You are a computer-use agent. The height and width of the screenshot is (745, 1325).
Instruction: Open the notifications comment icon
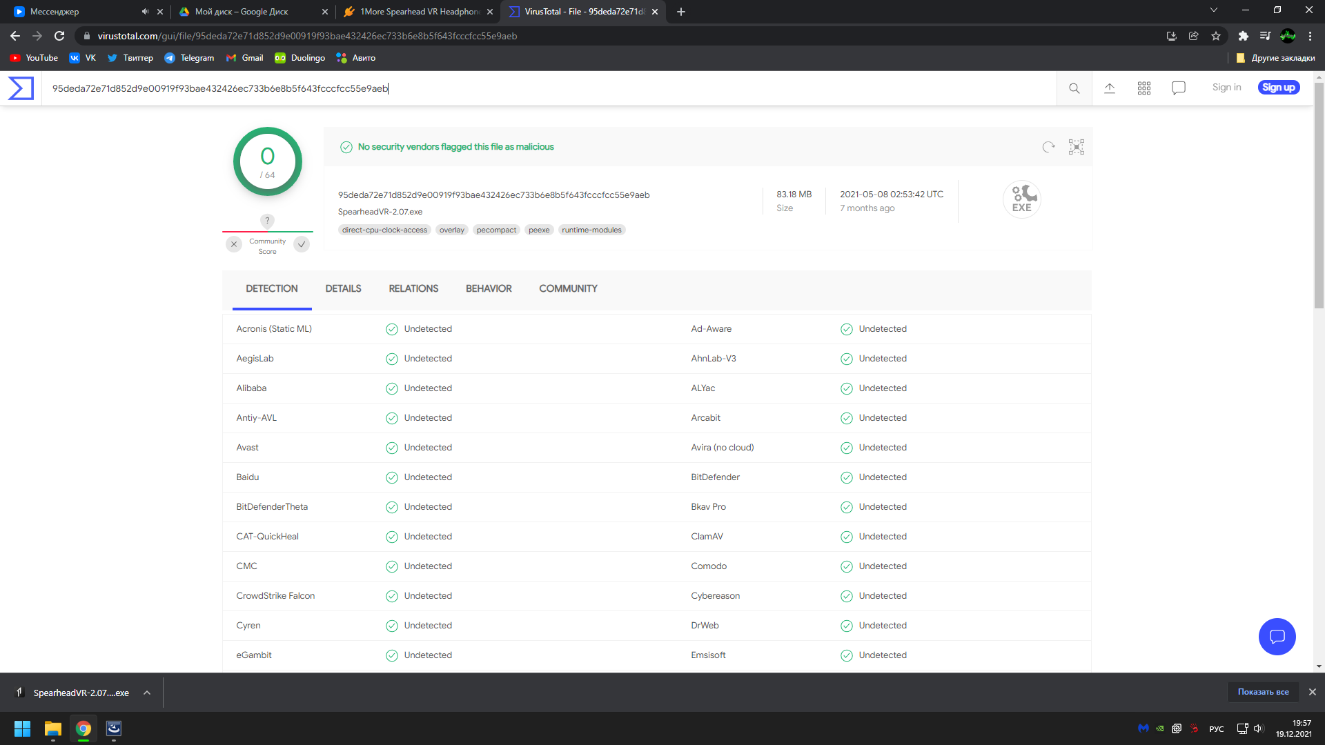[x=1179, y=88]
